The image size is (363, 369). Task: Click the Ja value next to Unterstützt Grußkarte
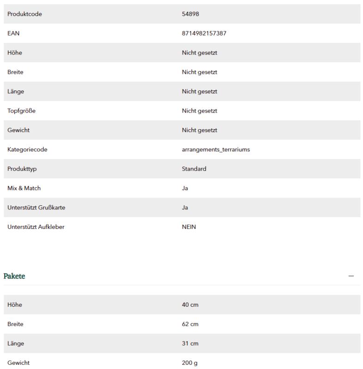(x=185, y=208)
